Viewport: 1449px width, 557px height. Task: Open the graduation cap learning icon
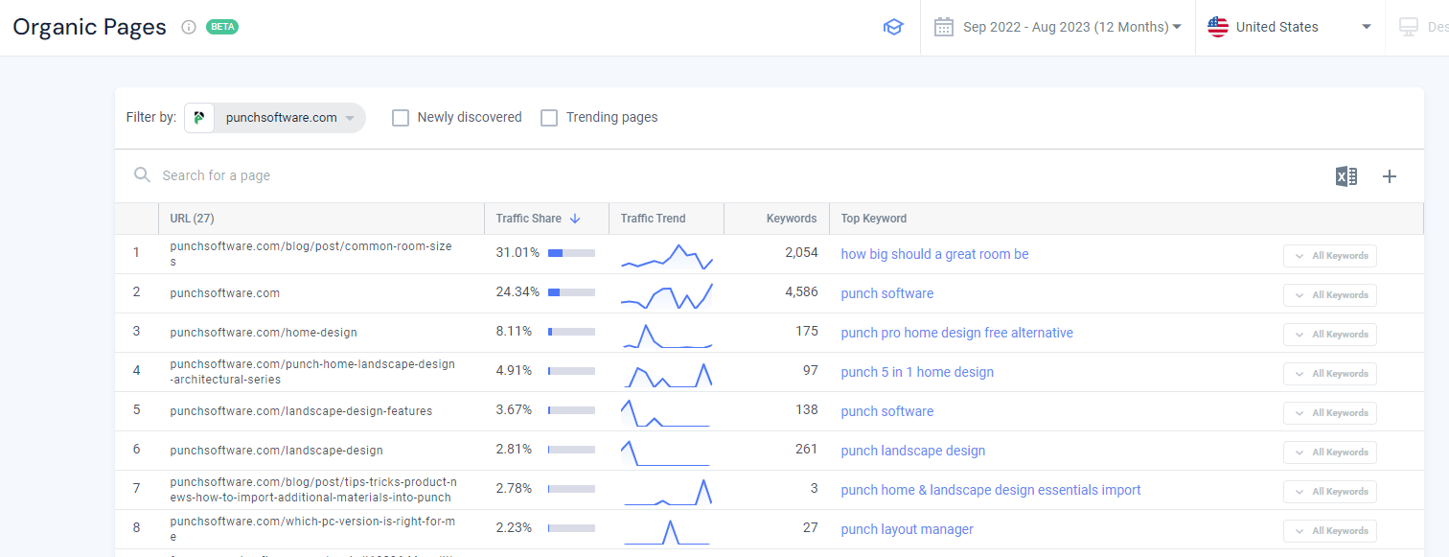point(893,27)
